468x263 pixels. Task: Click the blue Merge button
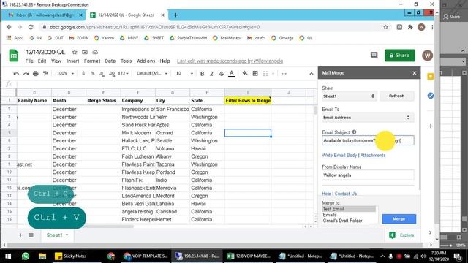[399, 219]
